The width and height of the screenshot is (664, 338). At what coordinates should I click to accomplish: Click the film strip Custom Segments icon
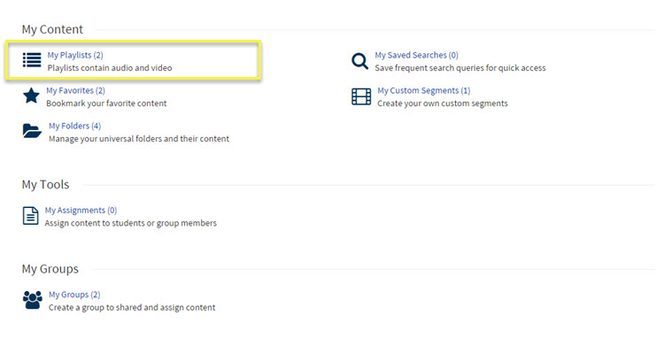(361, 96)
